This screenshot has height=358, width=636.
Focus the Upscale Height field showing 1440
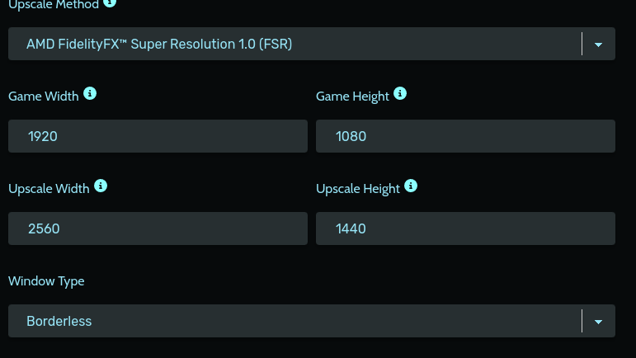pyautogui.click(x=465, y=228)
